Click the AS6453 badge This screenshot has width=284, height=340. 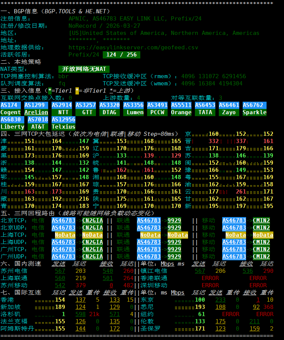[205, 105]
